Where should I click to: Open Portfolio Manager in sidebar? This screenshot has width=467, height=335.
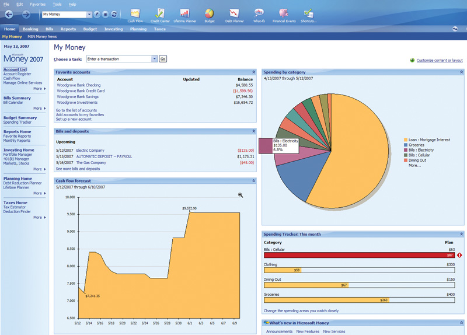(18, 154)
